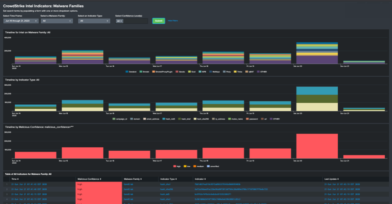Toggle Gozi series in malware family legend
The image size is (392, 204).
(x=192, y=72)
